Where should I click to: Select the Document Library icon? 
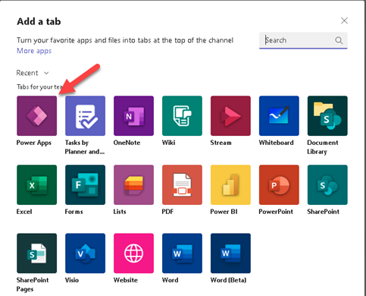pos(327,116)
